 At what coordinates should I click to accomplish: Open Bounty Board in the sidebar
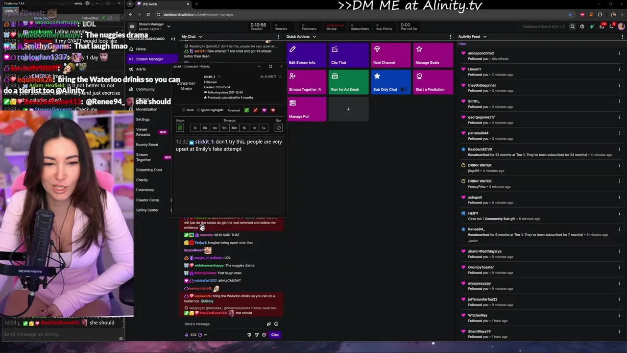coord(147,145)
